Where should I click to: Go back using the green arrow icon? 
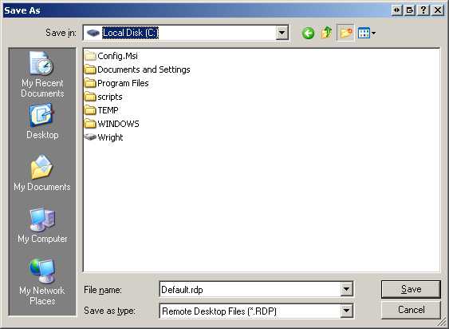coord(308,34)
